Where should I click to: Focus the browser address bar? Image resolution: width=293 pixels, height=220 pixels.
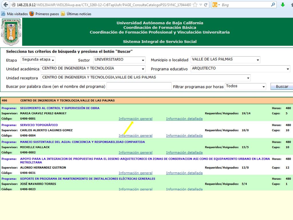coord(104,5)
